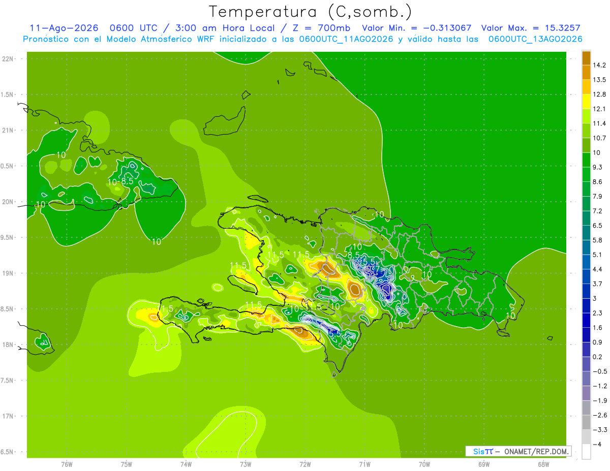Click the '-0.5' colorbar label
This screenshot has width=610, height=471.
tap(600, 371)
